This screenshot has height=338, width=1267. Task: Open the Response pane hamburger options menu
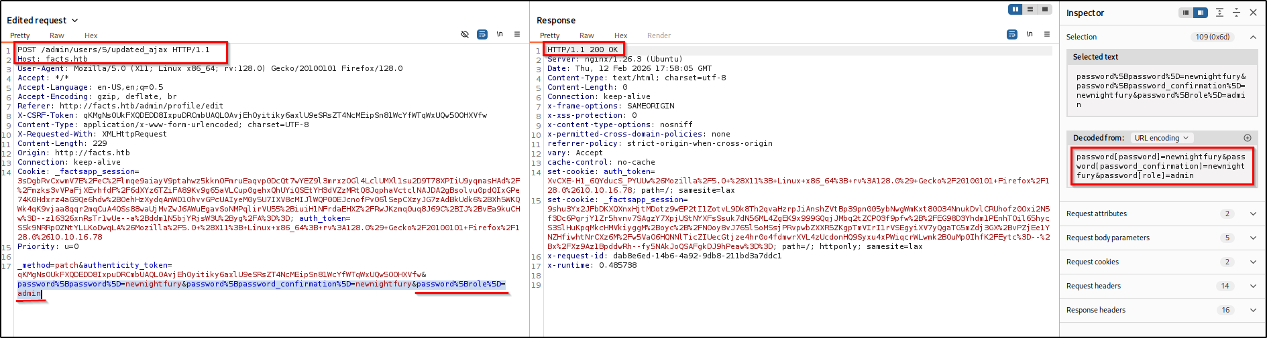point(1047,34)
